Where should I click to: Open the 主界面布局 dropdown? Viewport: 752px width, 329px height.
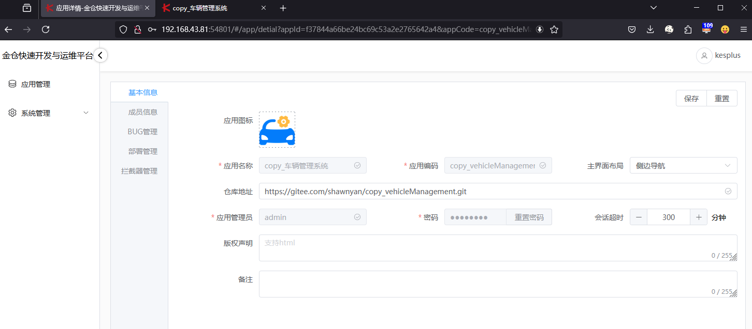tap(684, 166)
